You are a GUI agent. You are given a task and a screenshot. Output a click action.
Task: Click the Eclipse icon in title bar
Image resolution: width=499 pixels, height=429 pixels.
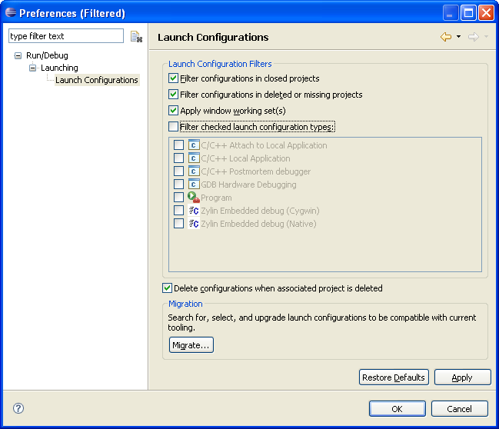11,13
